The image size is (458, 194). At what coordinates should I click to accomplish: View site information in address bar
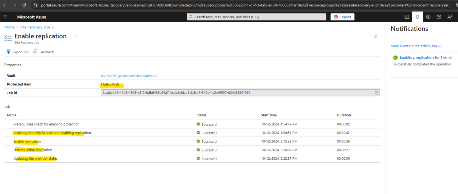(35, 5)
